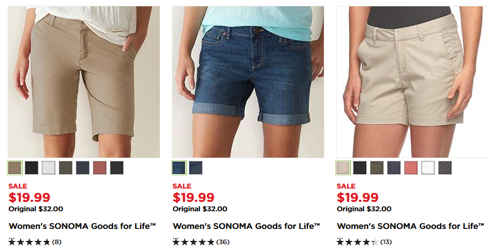Viewport: 488px width, 251px height.
Task: View the 36 reviews for denim shorts
Action: click(201, 242)
